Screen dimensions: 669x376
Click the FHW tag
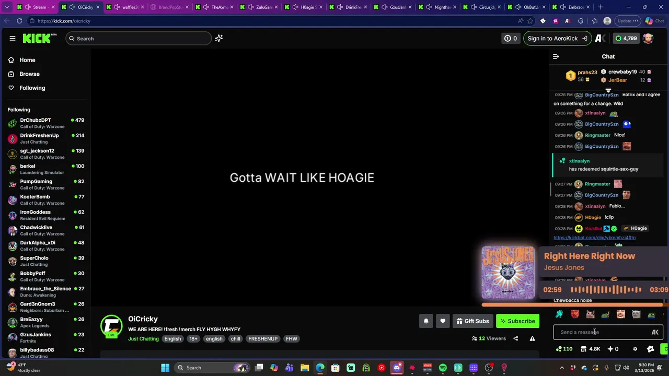[x=292, y=339]
